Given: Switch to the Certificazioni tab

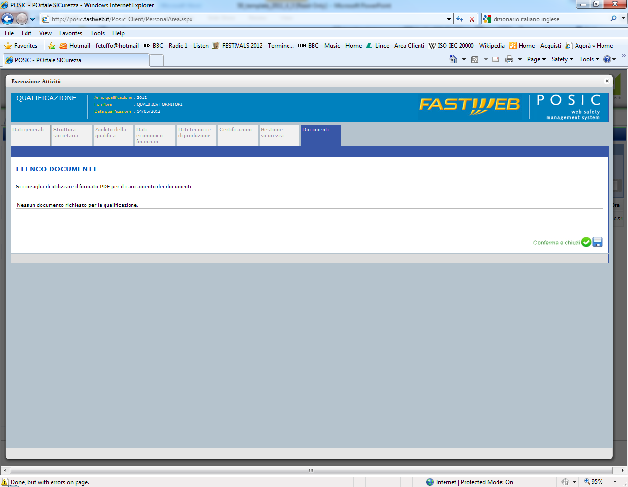Looking at the screenshot, I should 238,136.
